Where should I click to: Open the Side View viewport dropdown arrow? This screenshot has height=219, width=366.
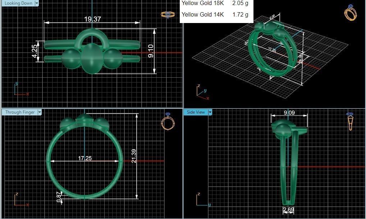[x=210, y=112]
